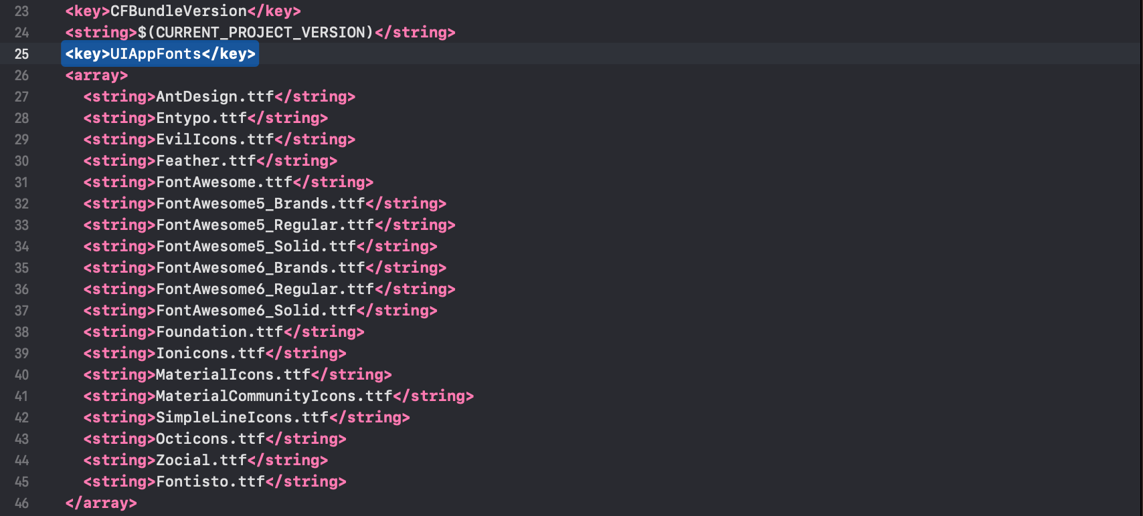Click line number 26 in gutter
This screenshot has height=516, width=1143.
[22, 76]
